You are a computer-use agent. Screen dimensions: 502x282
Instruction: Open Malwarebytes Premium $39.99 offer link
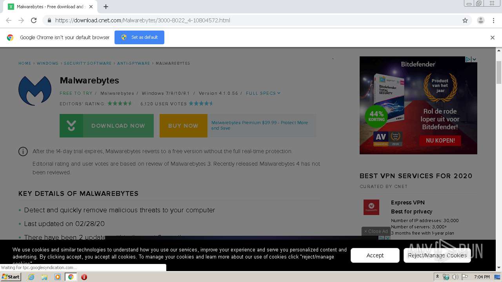[x=260, y=125]
